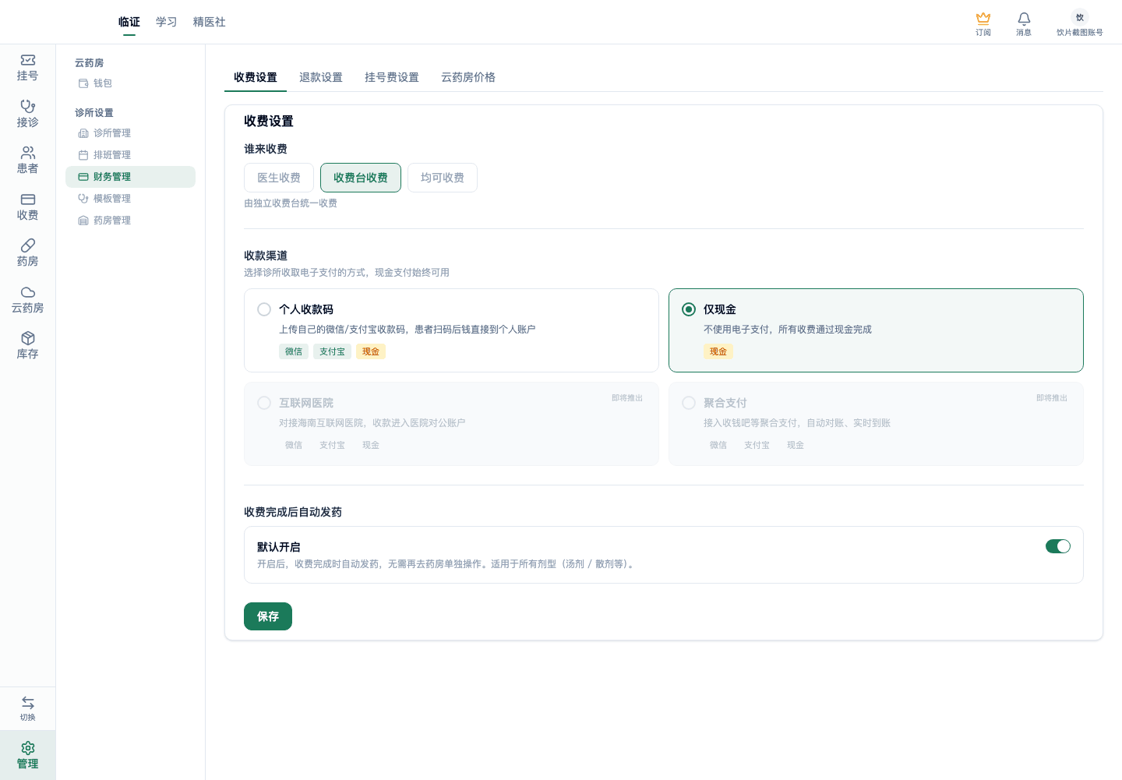1122x780 pixels.
Task: Switch to the 挂号费设置 tab
Action: pos(392,77)
